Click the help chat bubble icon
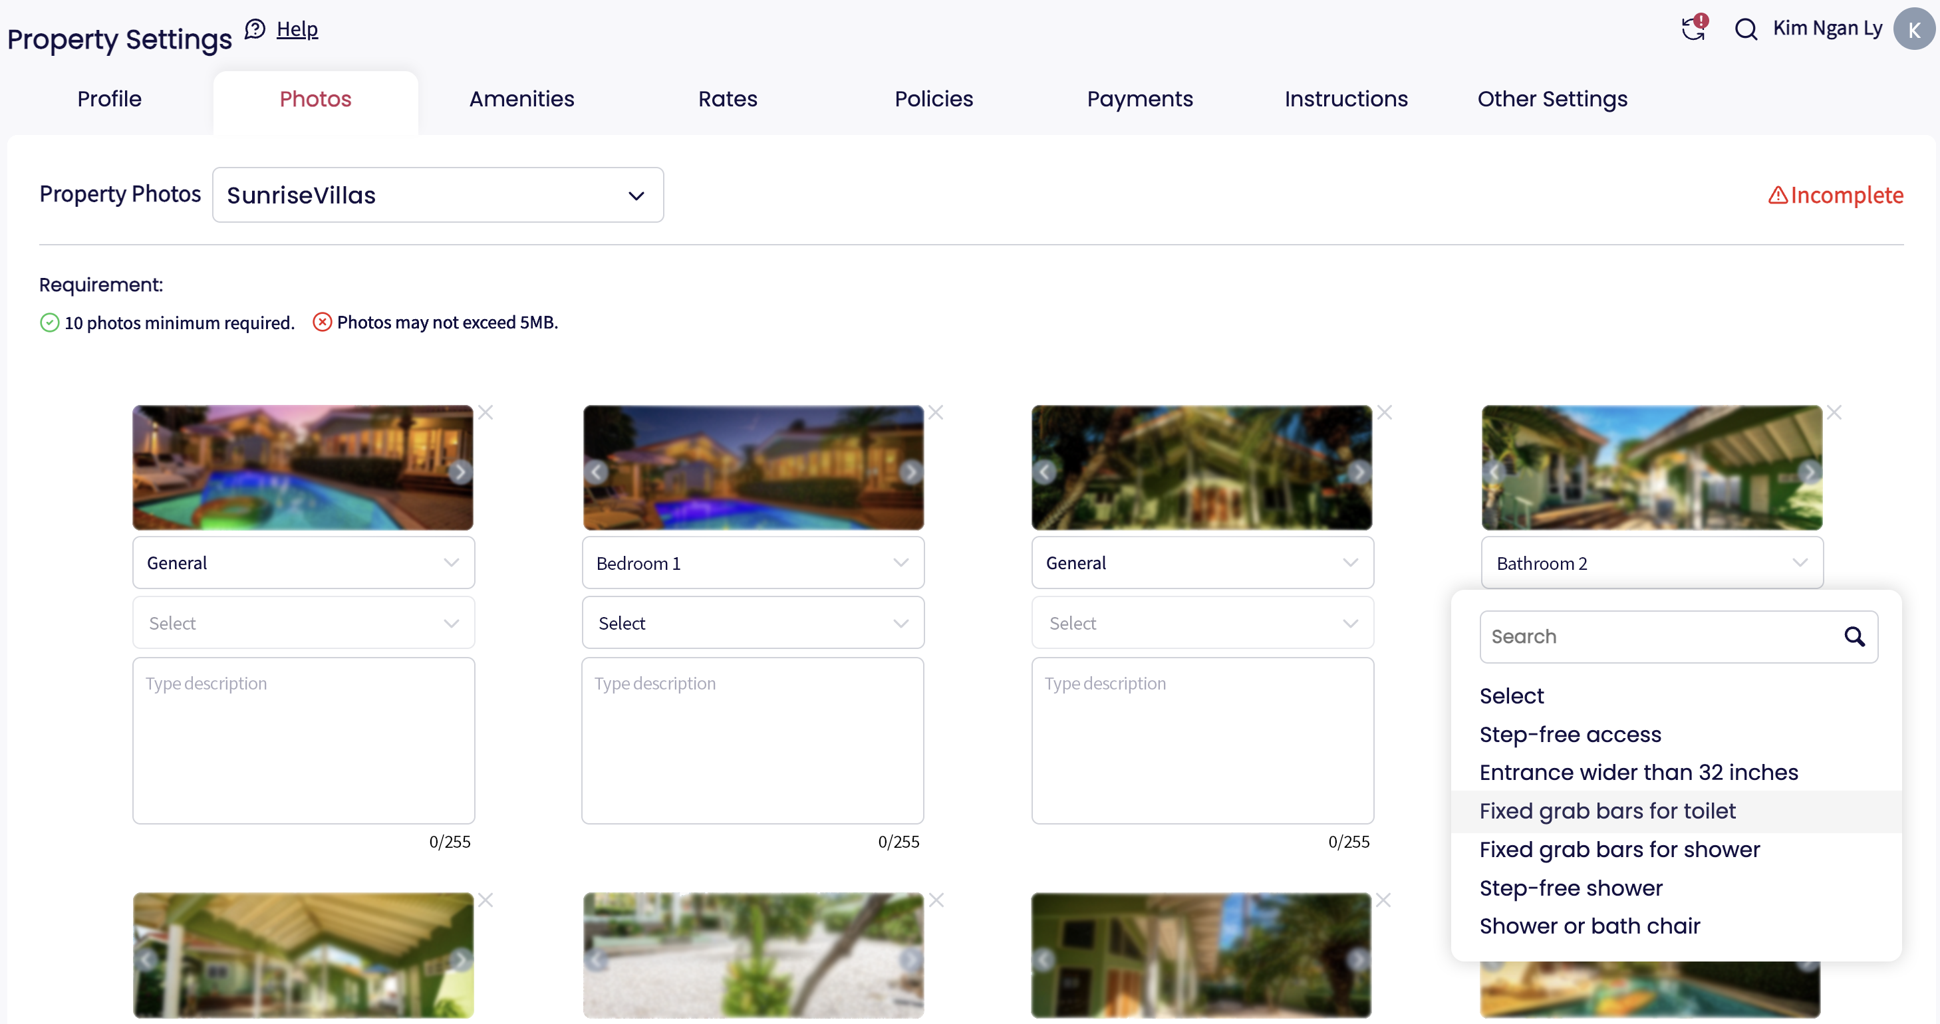 point(255,29)
